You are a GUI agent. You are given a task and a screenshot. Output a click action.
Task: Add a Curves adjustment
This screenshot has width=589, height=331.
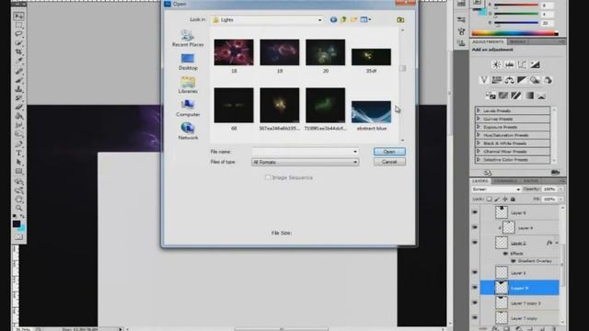click(x=522, y=64)
